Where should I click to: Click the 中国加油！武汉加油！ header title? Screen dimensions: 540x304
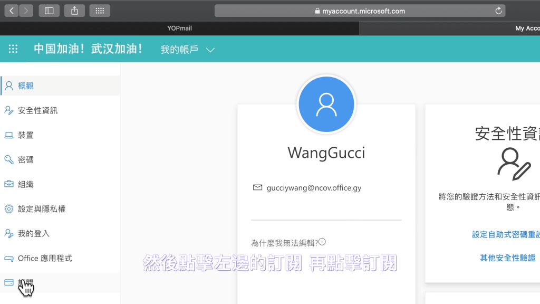pos(88,49)
